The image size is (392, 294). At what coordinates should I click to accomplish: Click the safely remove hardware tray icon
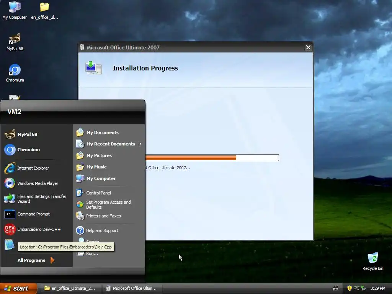pyautogui.click(x=364, y=288)
